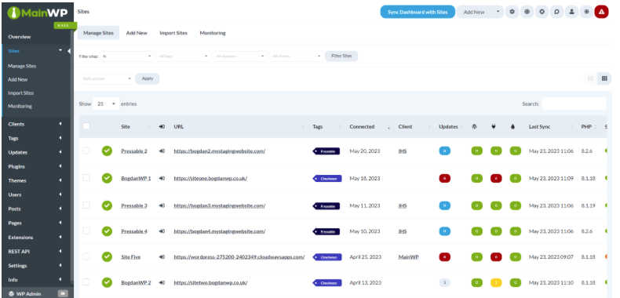Viewport: 620px width, 298px height.
Task: Check the Pressable 2 row checkbox
Action: (x=86, y=151)
